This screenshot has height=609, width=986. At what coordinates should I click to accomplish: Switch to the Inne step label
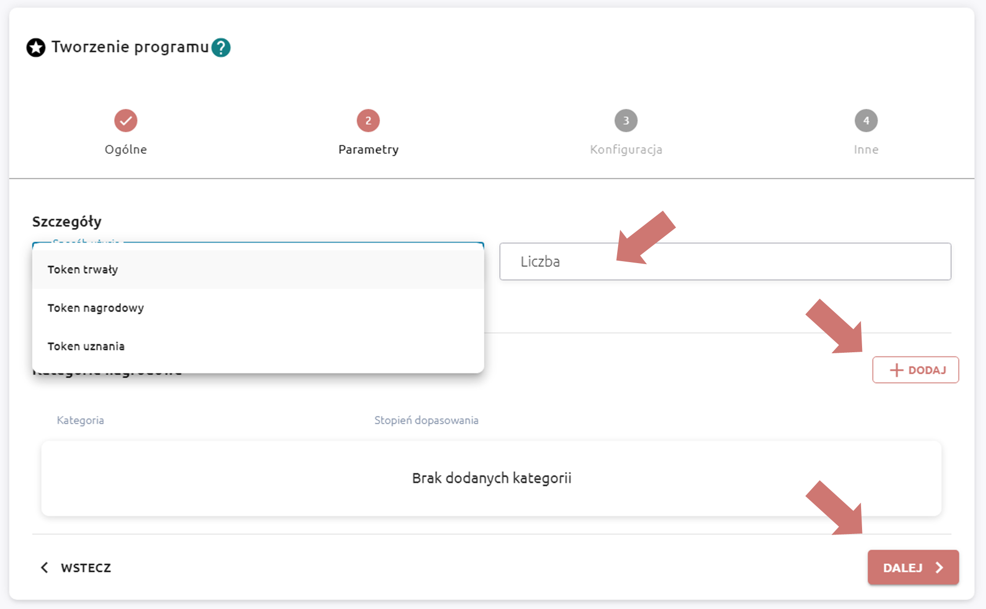pos(866,149)
